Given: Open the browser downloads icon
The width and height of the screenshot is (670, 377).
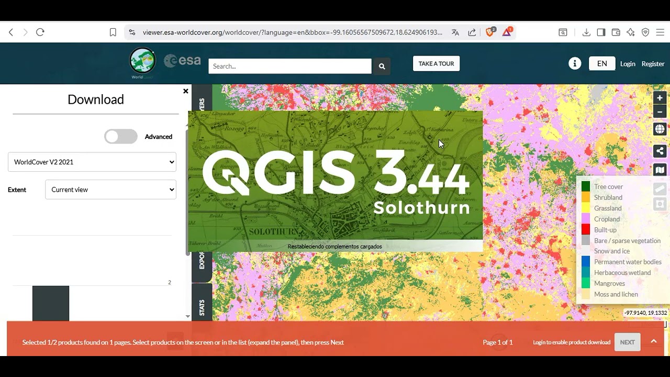Looking at the screenshot, I should click(x=586, y=32).
